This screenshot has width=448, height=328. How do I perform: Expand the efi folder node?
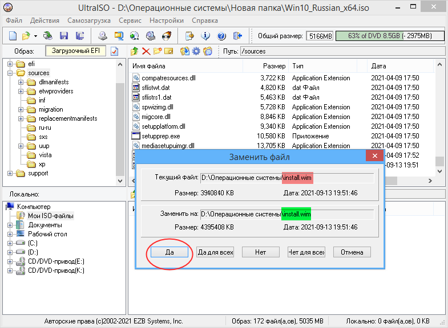[x=10, y=64]
